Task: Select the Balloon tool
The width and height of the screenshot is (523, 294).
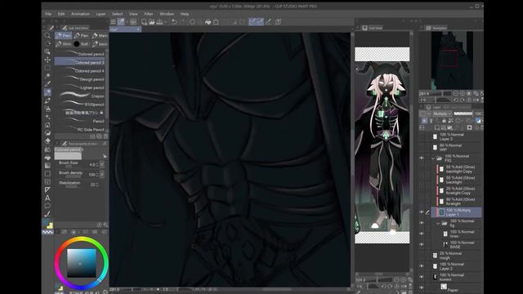Action: (47, 206)
